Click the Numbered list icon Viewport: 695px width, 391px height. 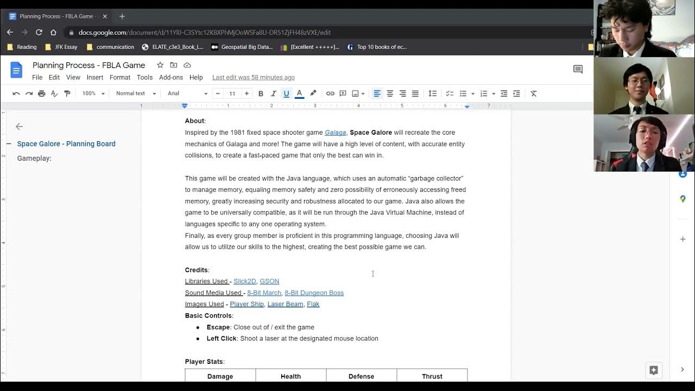[x=484, y=93]
